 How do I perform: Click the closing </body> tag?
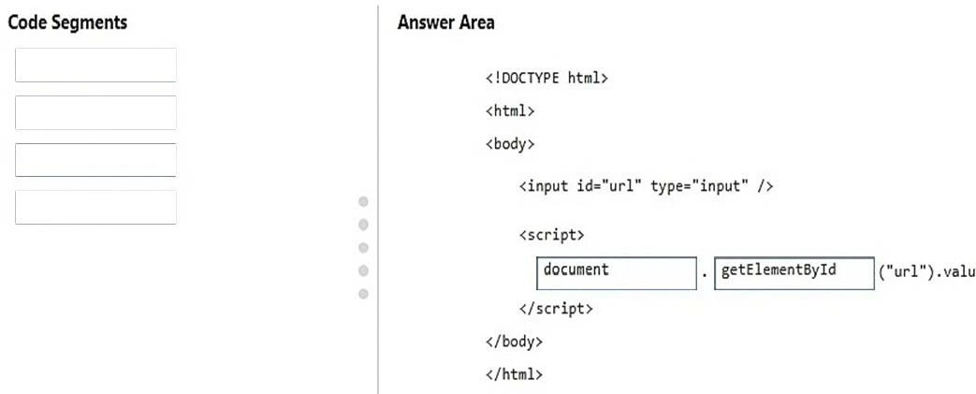[x=514, y=342]
